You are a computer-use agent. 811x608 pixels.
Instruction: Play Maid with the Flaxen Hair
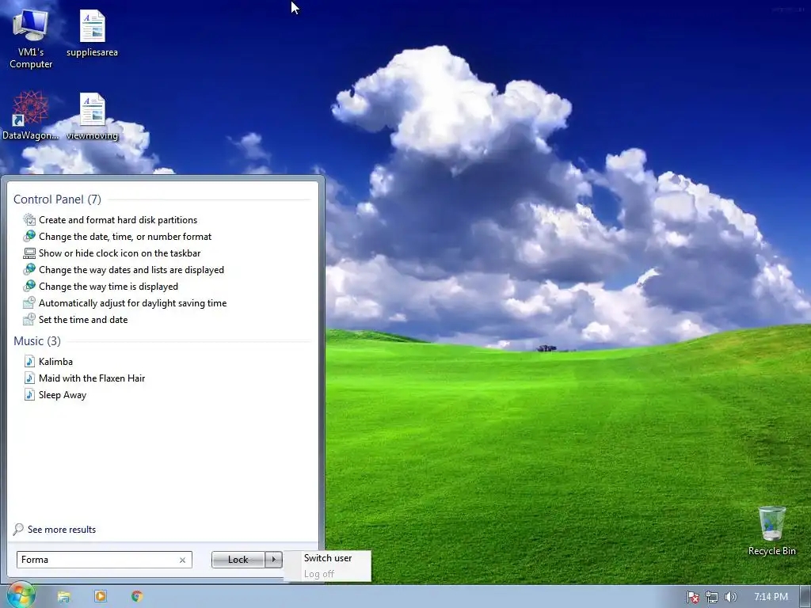[92, 378]
